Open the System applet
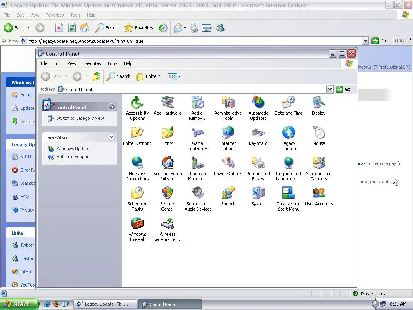 [258, 197]
